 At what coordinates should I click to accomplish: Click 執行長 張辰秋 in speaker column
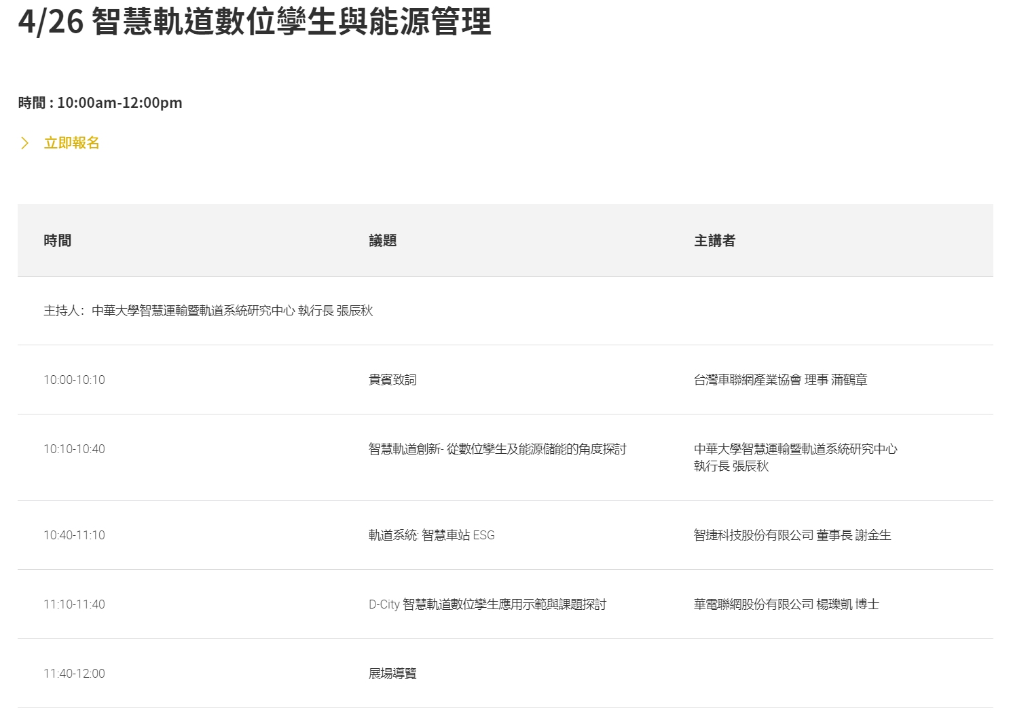(x=731, y=466)
